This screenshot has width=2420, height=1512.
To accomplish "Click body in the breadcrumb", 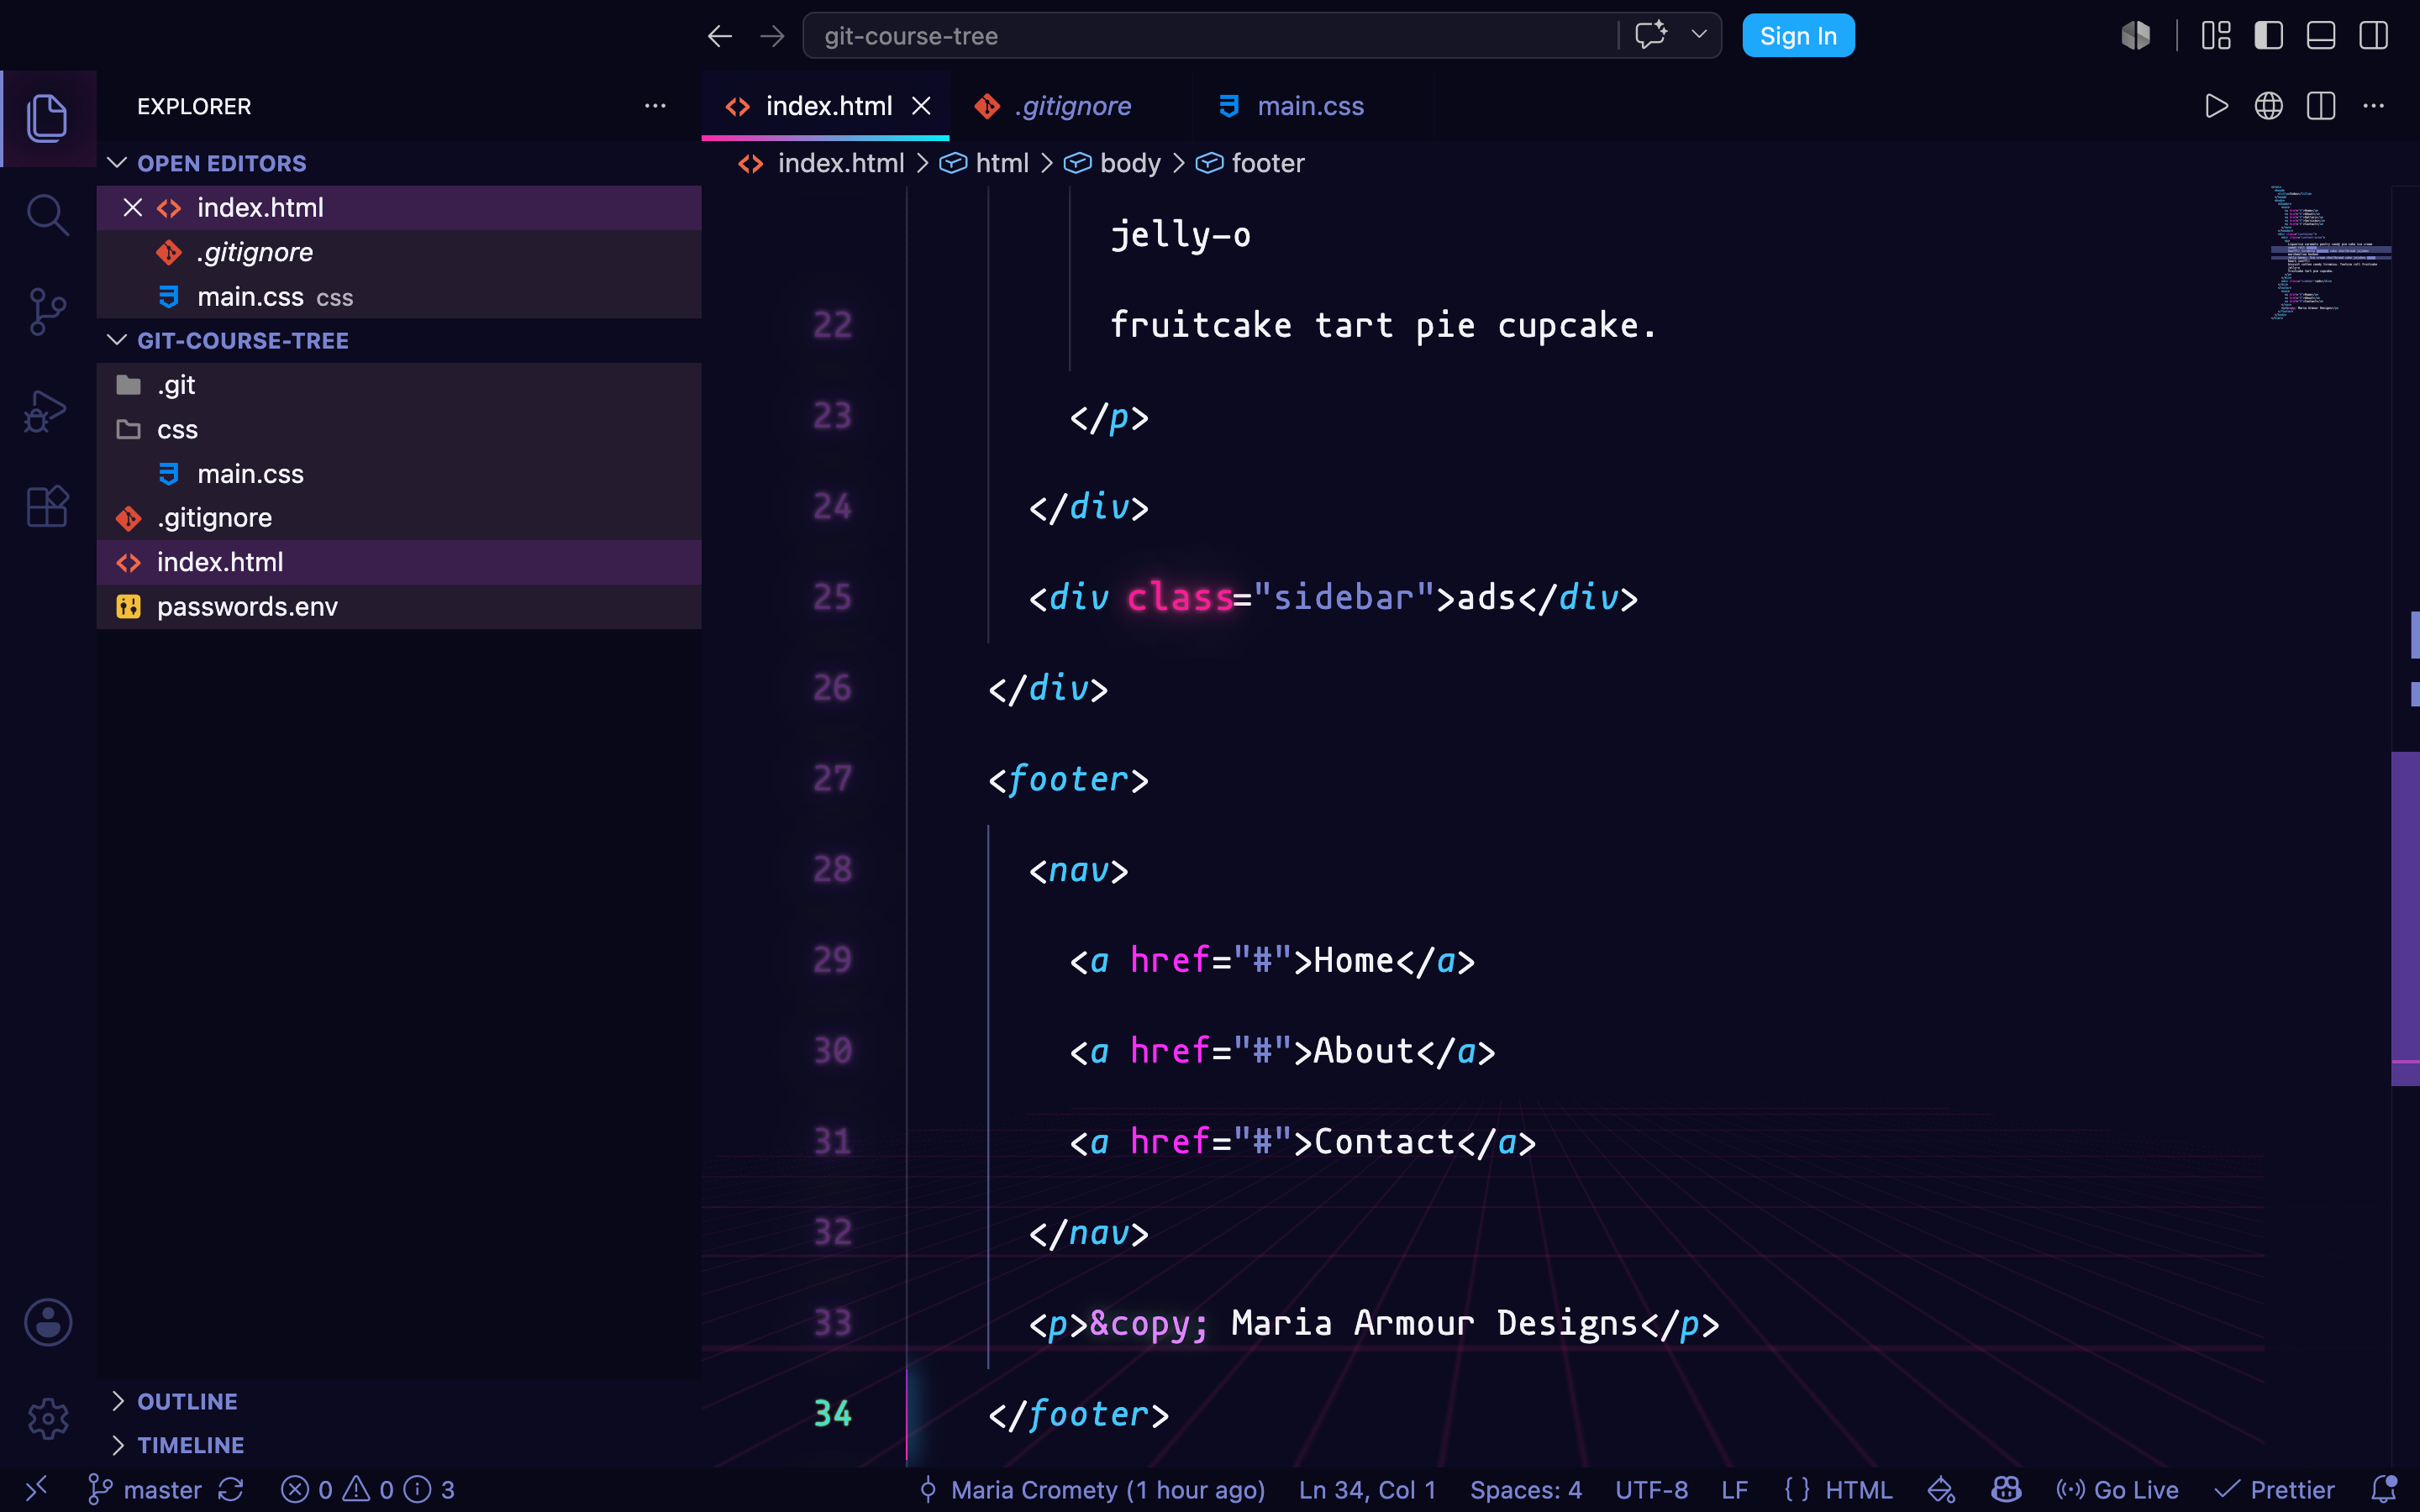I will pyautogui.click(x=1130, y=163).
